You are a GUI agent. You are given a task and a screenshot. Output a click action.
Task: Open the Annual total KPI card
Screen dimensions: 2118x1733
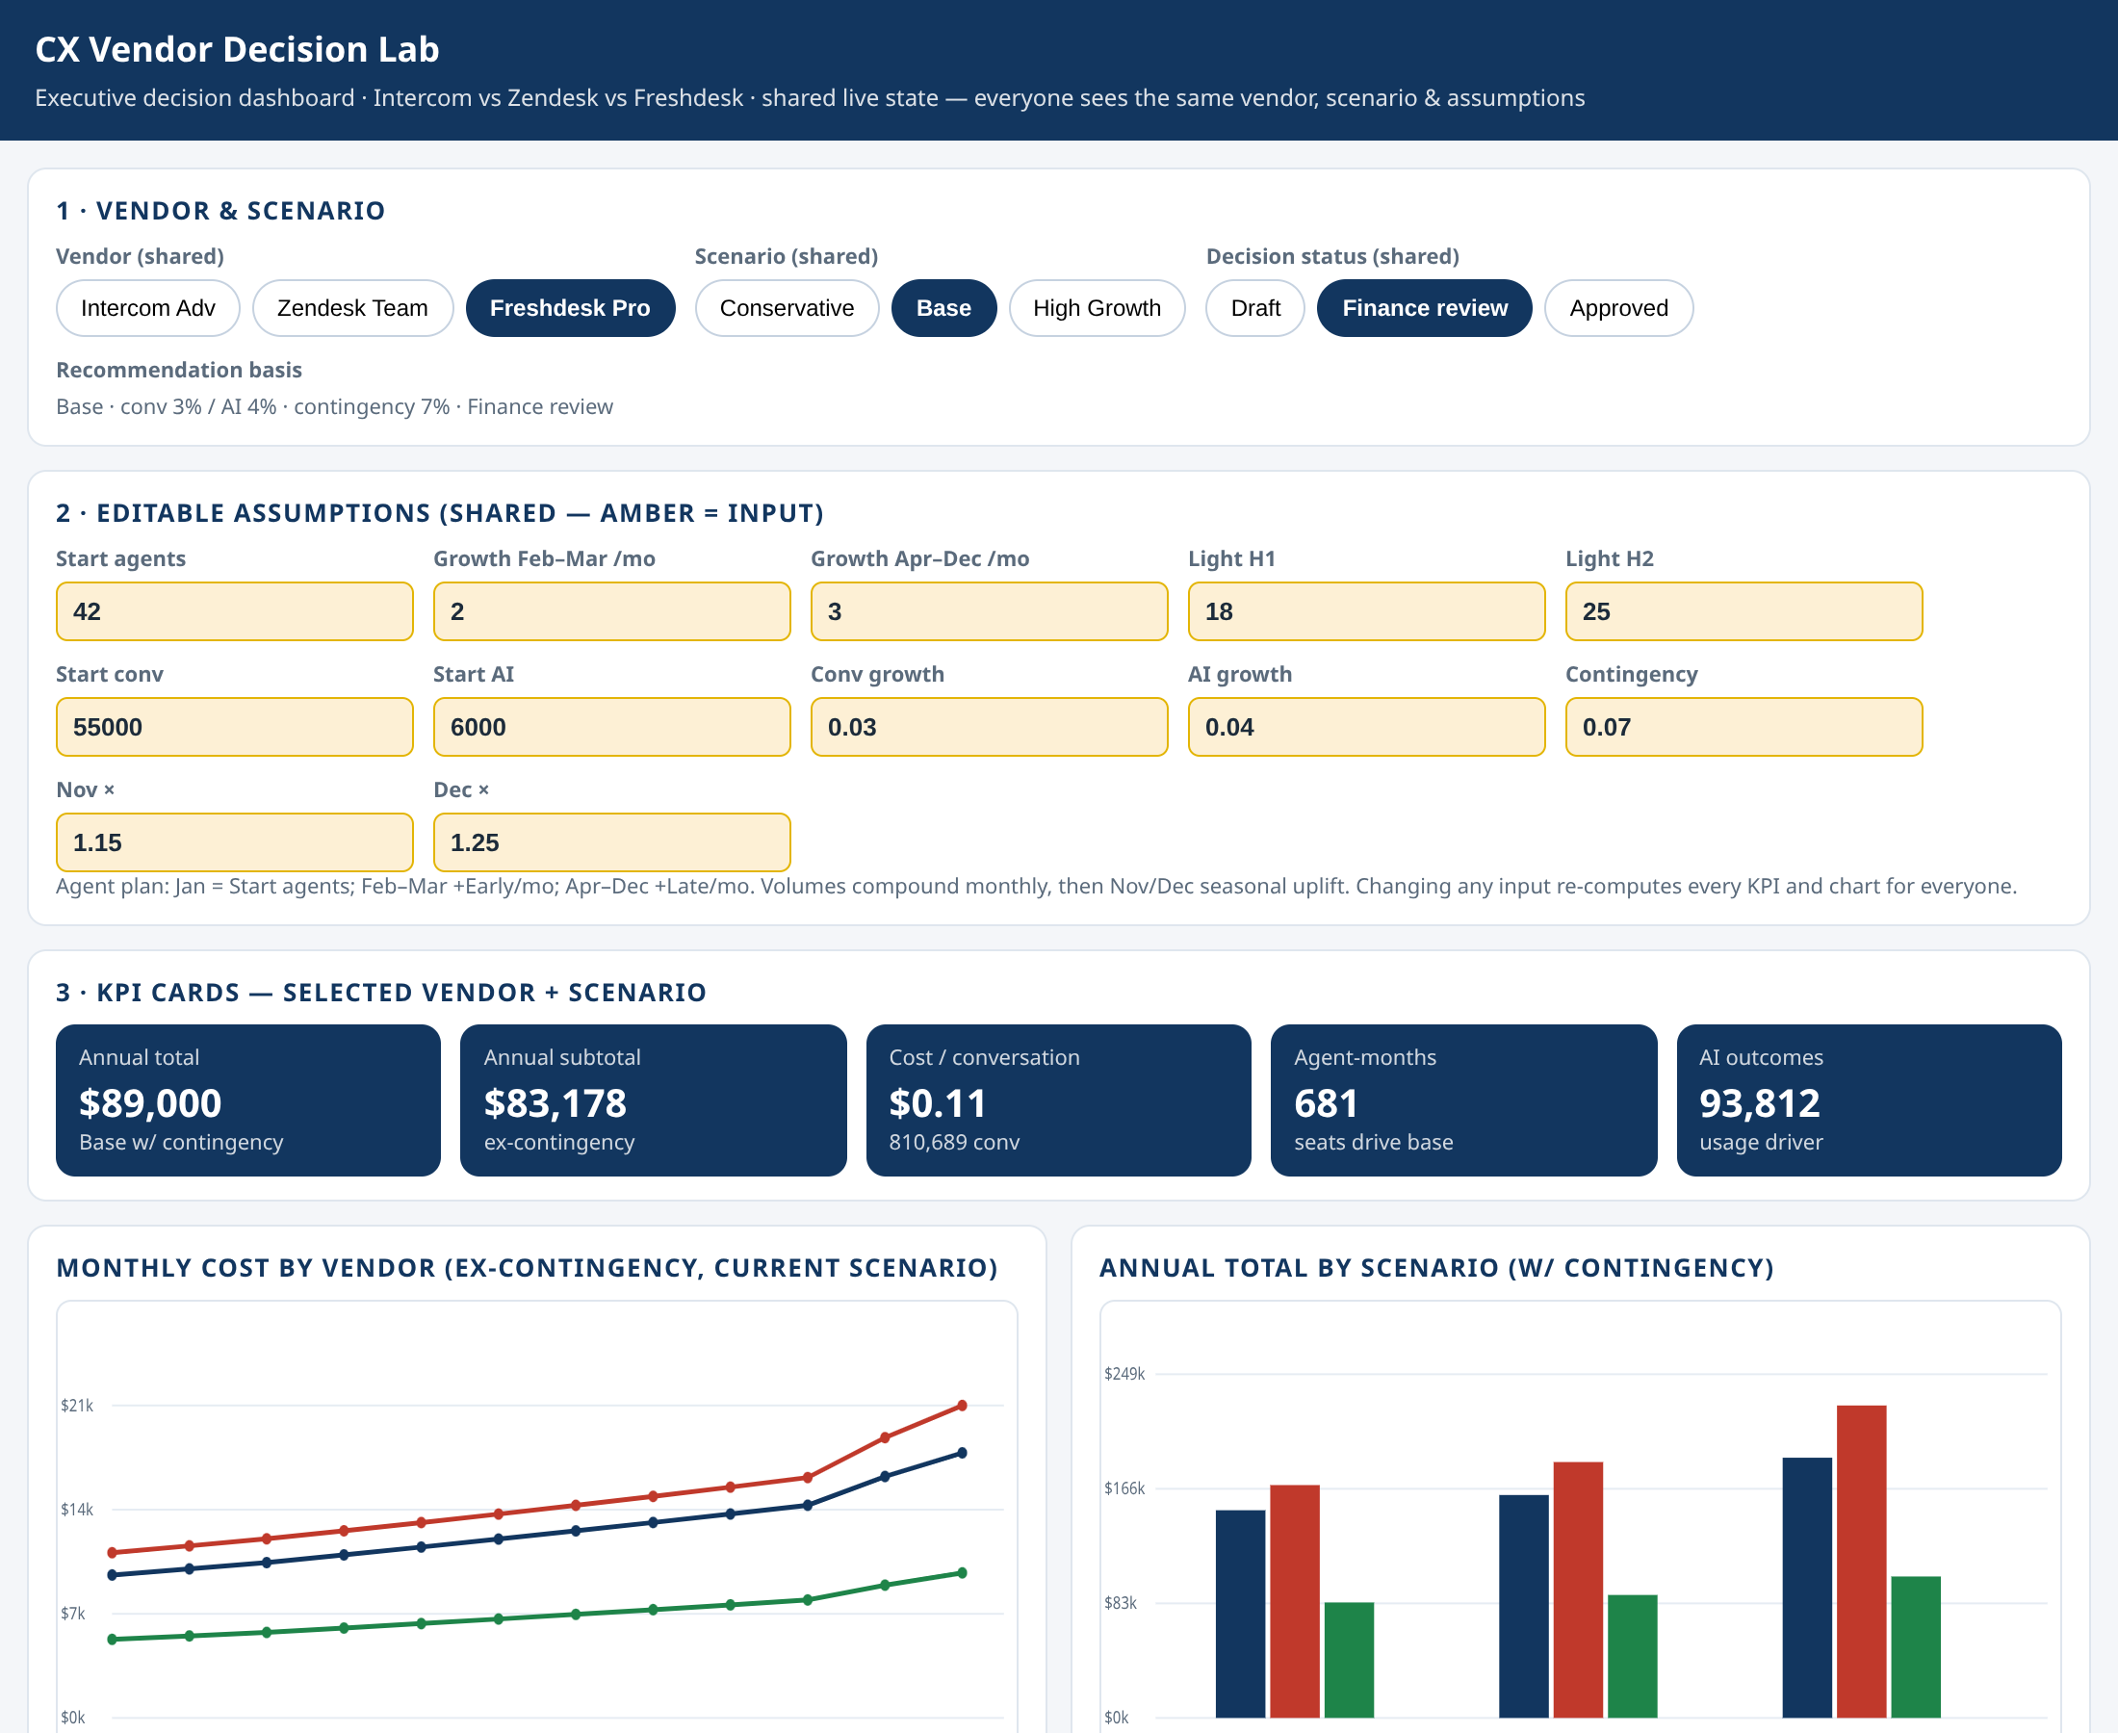click(x=248, y=1100)
